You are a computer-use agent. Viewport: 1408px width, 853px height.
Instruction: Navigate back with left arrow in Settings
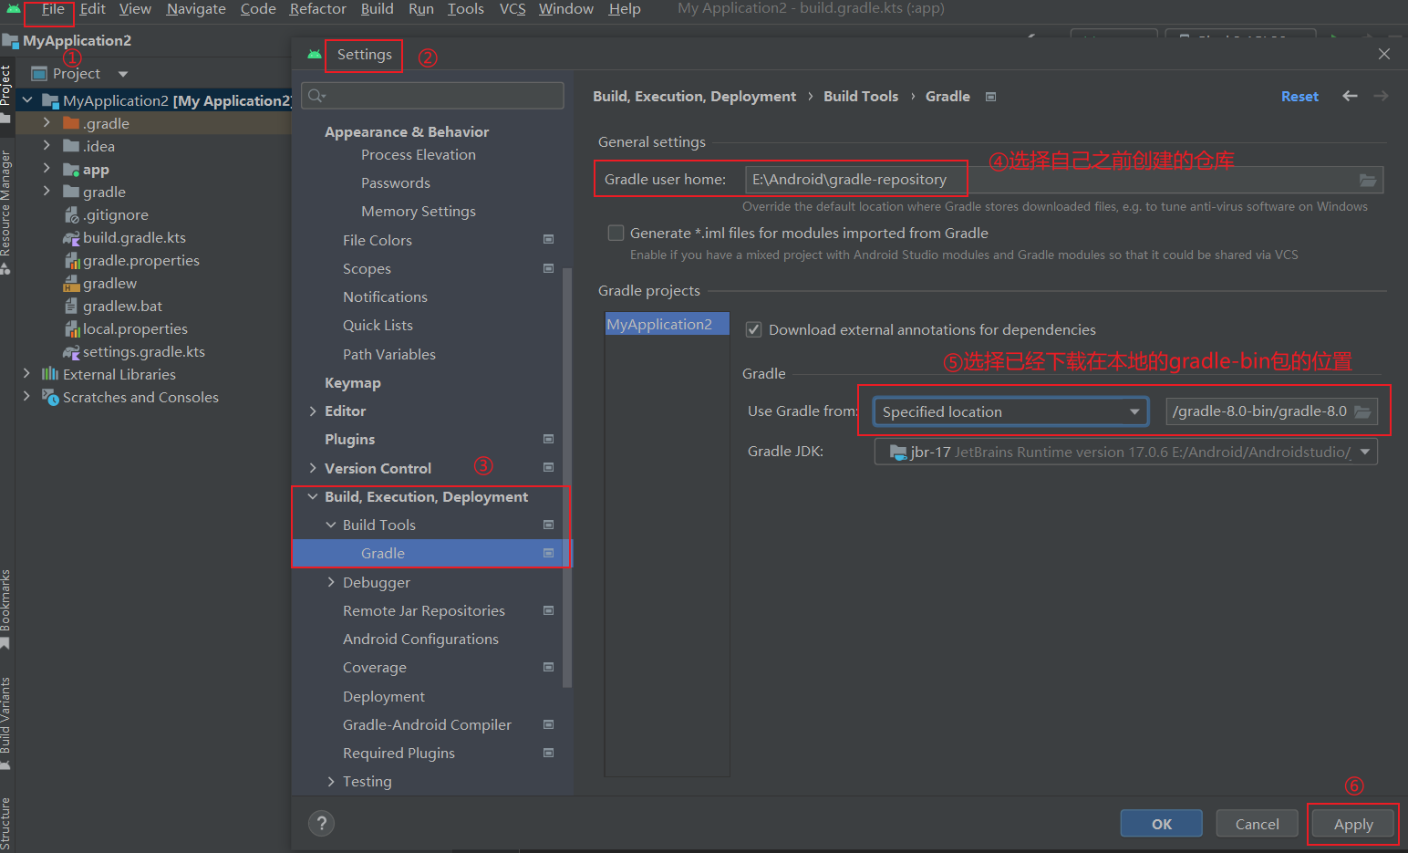tap(1350, 96)
